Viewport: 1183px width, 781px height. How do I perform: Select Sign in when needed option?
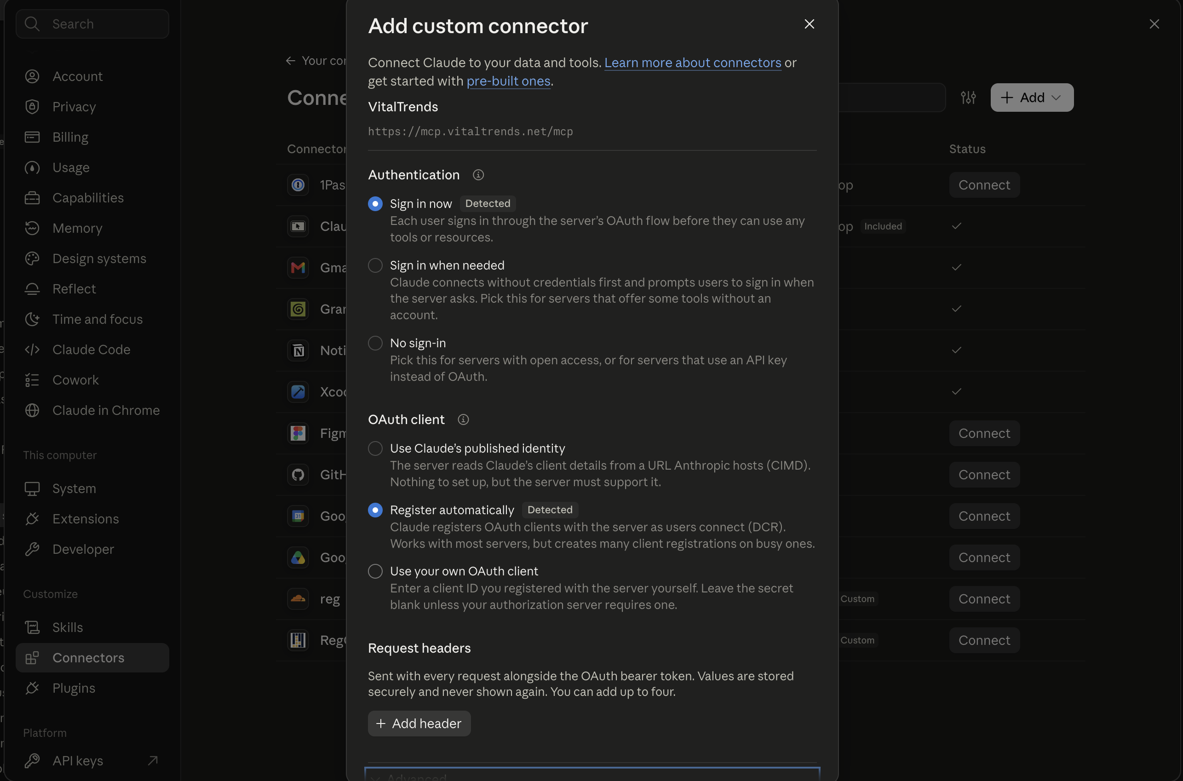tap(375, 265)
